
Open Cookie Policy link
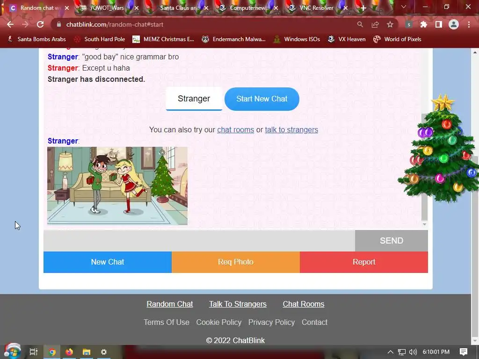click(x=219, y=322)
